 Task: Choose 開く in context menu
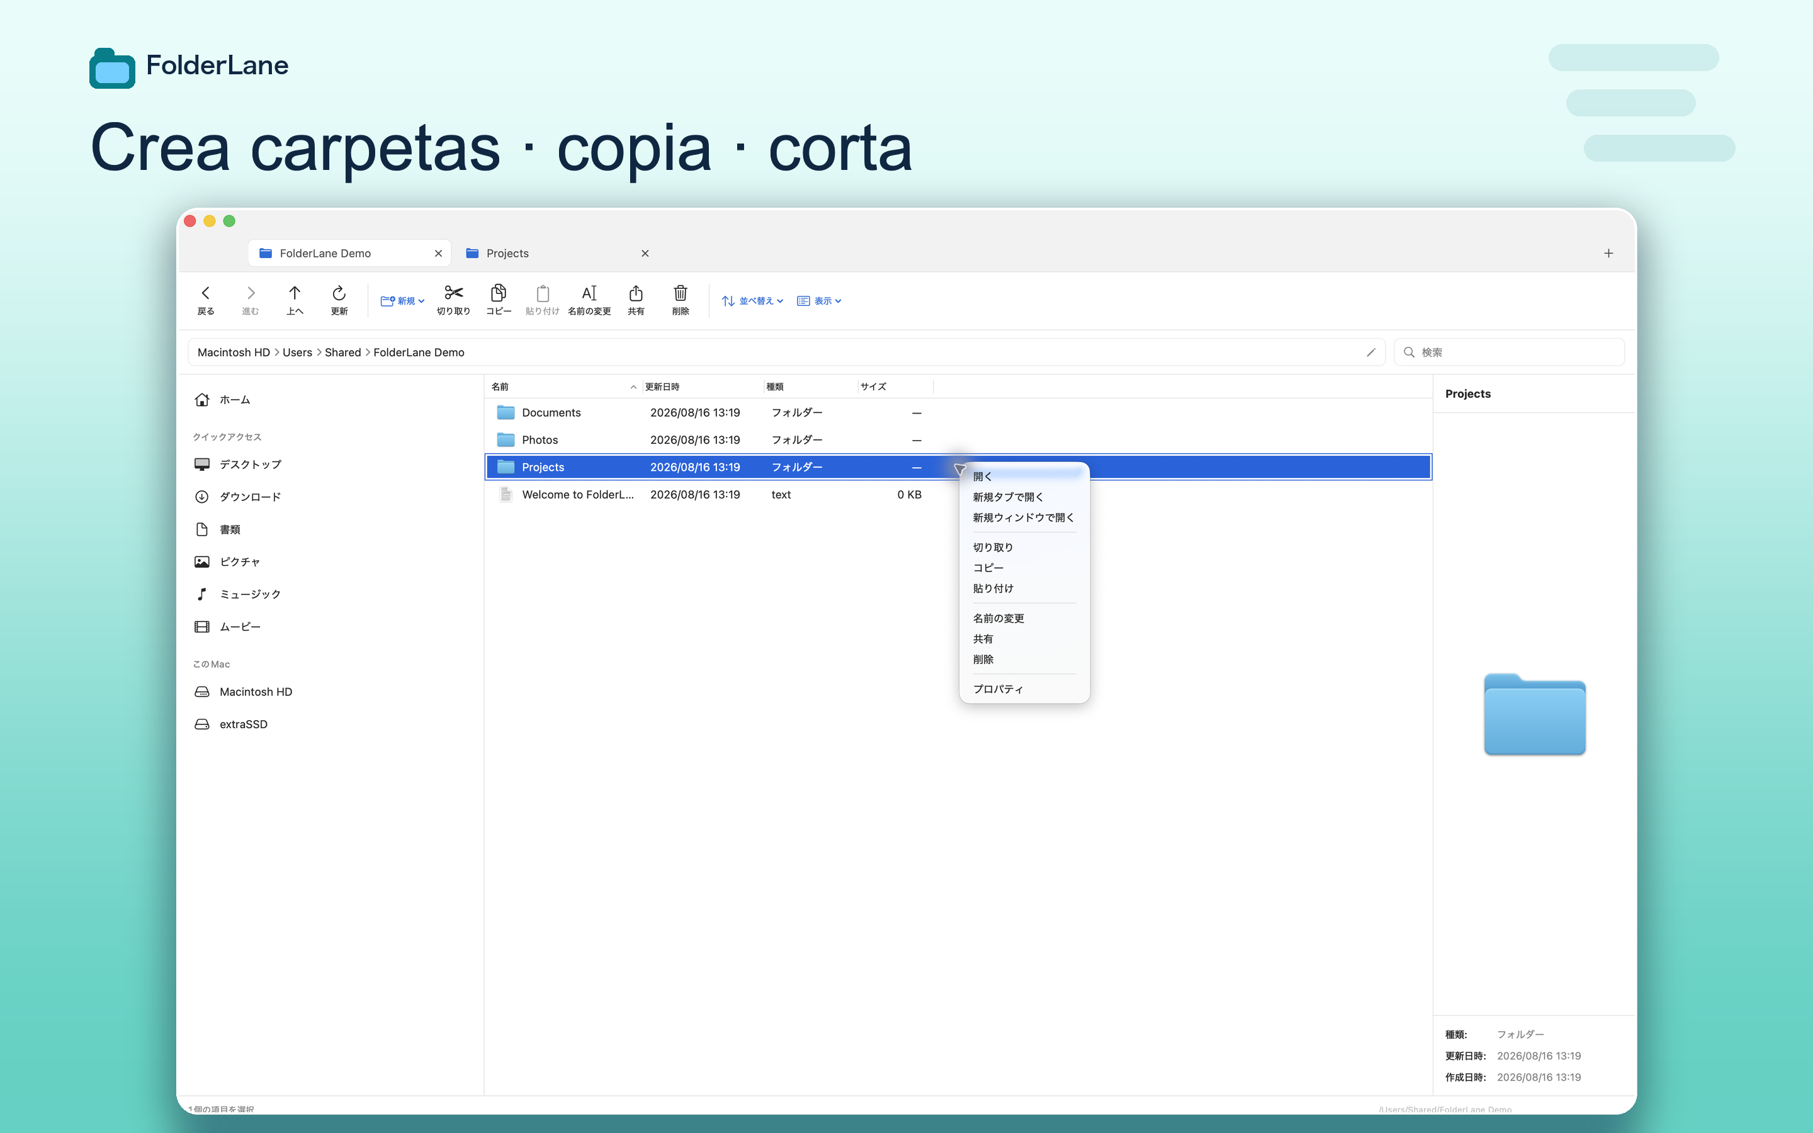(1024, 476)
